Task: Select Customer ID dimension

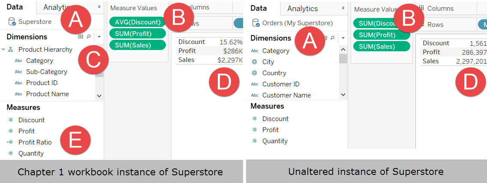Action: pos(281,84)
